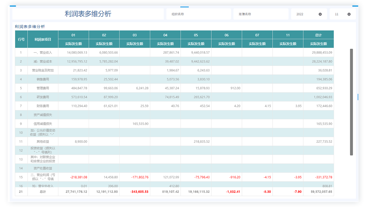The height and width of the screenshot is (207, 368).
Task: Select the 总计 column header
Action: 318,35
